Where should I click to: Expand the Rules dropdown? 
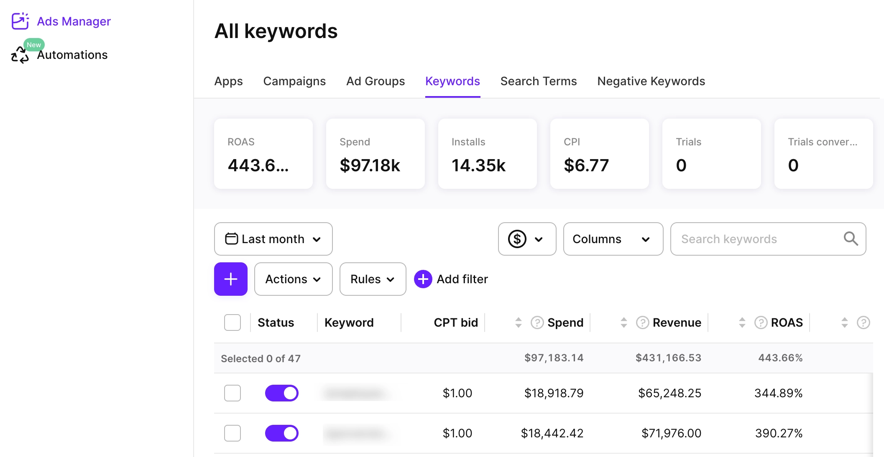point(372,279)
